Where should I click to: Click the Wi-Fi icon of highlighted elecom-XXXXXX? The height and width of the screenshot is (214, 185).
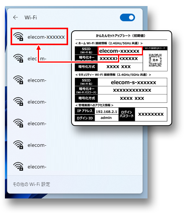click(x=18, y=36)
